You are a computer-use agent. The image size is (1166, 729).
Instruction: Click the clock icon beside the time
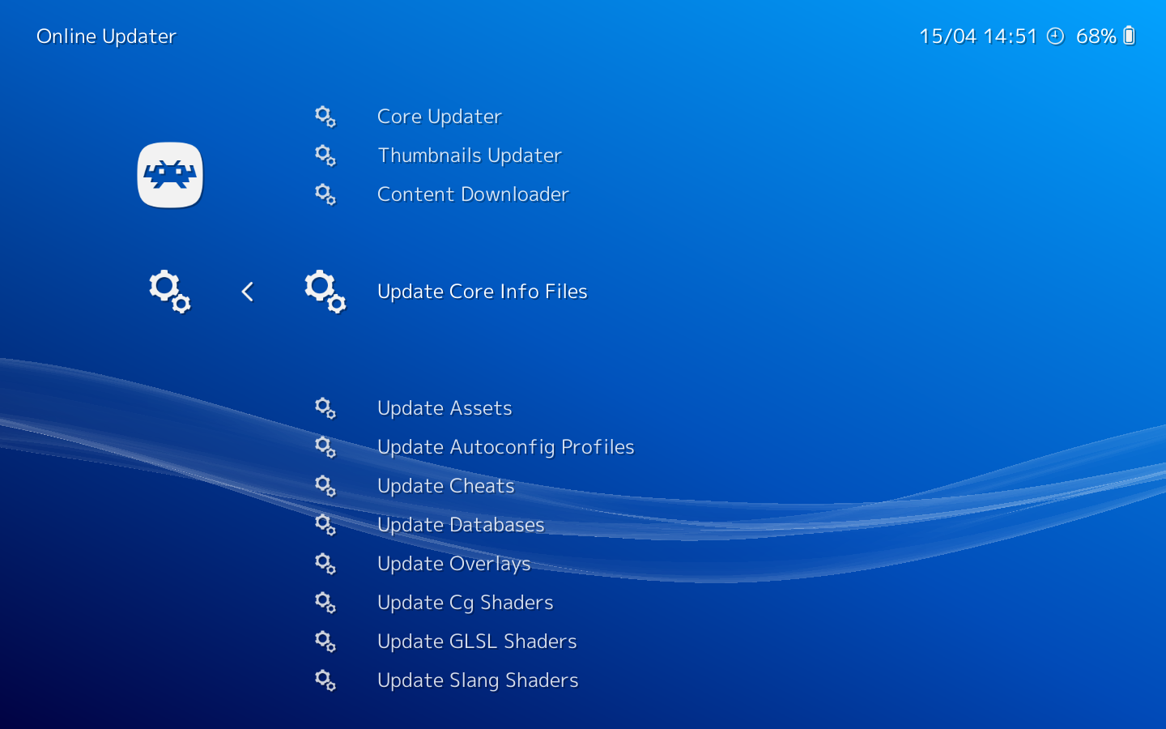coord(1055,36)
